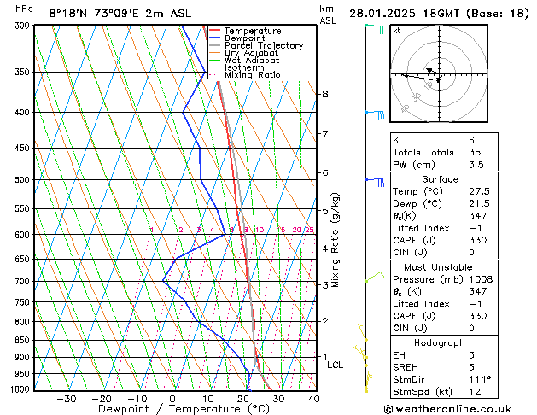Click the 1000 hPa pressure axis label
The image size is (537, 415).
(x=20, y=389)
